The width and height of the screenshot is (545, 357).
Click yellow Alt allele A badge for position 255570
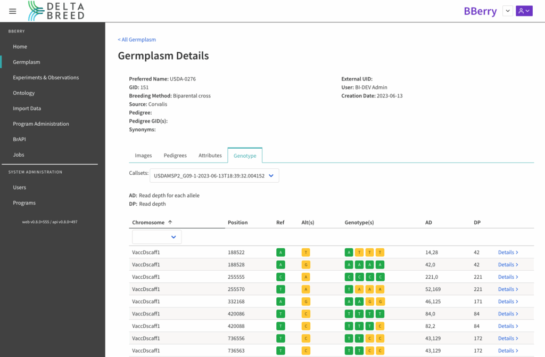pos(305,289)
